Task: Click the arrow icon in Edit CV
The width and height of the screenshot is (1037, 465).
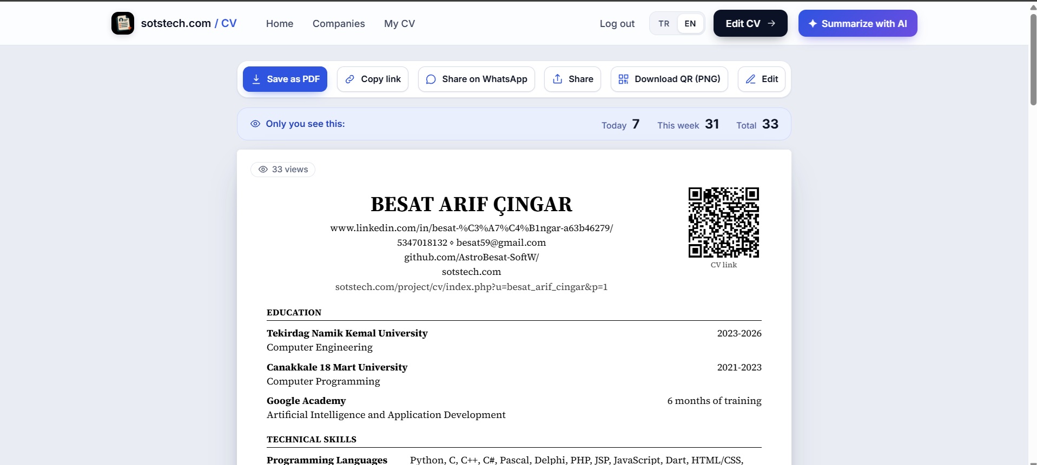Action: click(771, 23)
